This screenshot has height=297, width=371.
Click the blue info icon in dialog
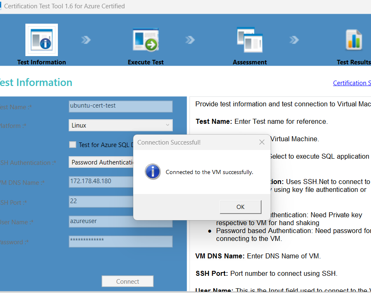point(153,172)
